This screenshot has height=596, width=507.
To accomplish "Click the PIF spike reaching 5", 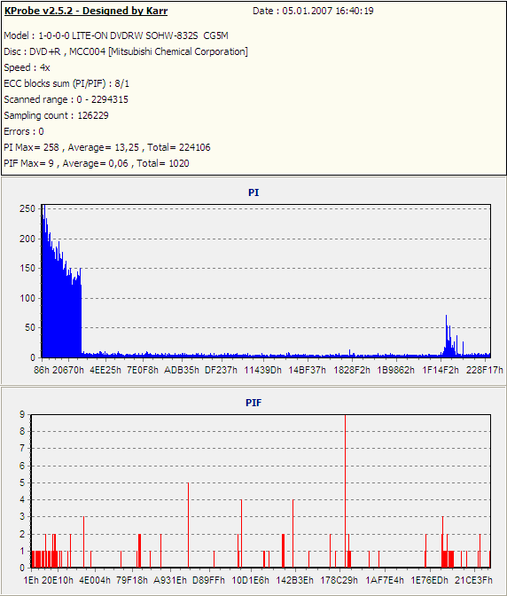I will click(188, 525).
